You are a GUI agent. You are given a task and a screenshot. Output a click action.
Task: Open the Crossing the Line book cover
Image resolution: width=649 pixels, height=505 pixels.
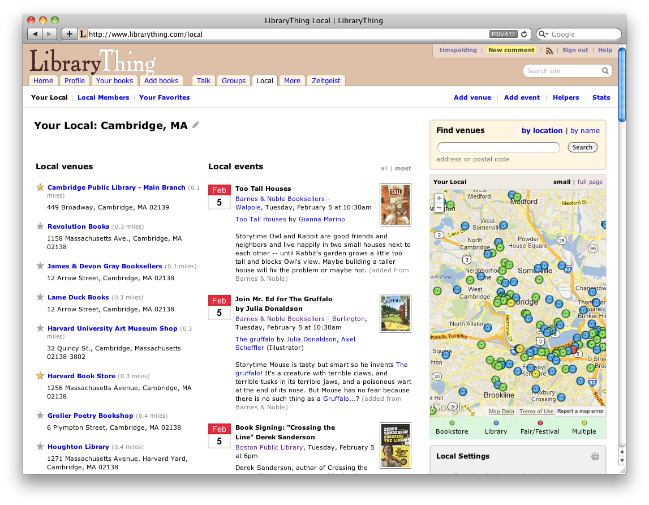coord(396,446)
